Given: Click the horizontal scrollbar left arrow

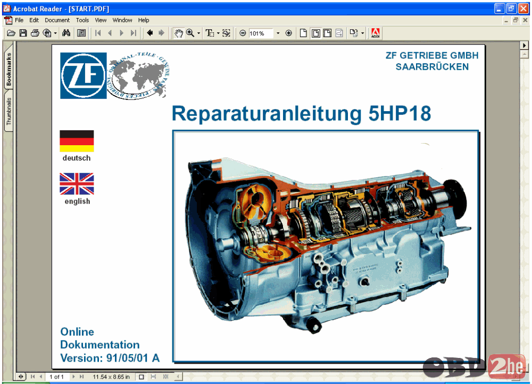Looking at the screenshot, I should [x=178, y=377].
